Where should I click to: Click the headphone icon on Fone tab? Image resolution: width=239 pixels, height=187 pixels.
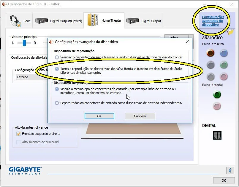tap(15, 21)
